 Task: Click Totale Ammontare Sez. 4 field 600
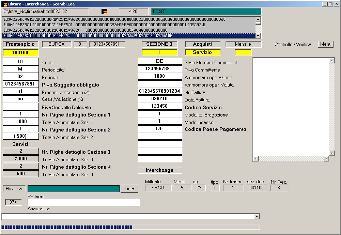point(21,174)
